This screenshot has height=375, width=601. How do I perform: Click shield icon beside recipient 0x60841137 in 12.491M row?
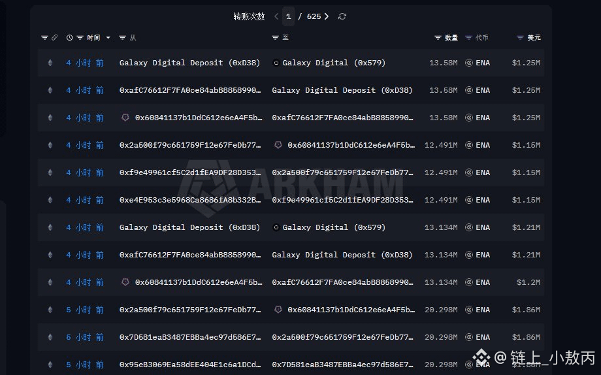tap(278, 145)
